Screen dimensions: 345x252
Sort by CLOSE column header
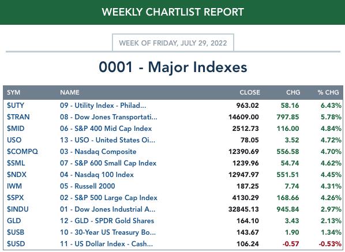point(250,92)
